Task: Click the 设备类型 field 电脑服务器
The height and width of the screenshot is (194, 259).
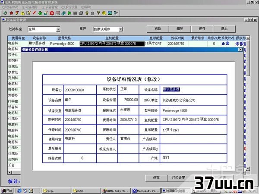Action: tap(80, 110)
